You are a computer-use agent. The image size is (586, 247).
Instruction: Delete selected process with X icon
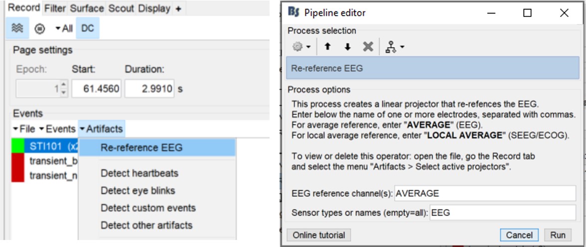pos(368,47)
